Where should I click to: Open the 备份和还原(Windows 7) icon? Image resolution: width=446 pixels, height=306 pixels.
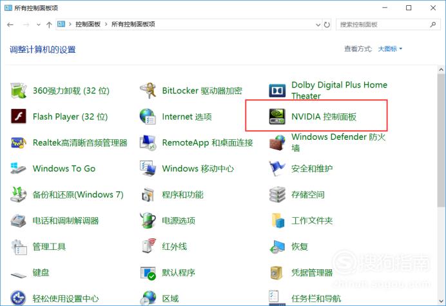[x=19, y=195]
